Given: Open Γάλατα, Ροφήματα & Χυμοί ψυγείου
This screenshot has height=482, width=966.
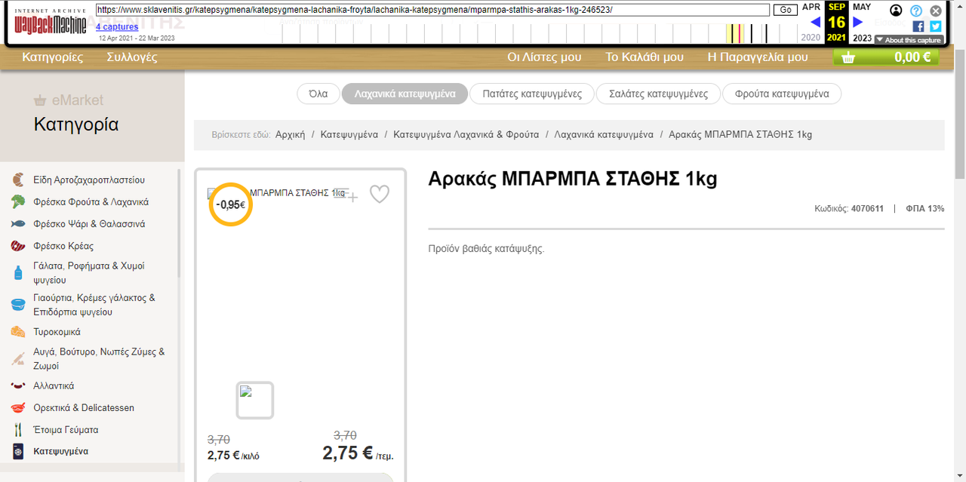Looking at the screenshot, I should [x=89, y=272].
